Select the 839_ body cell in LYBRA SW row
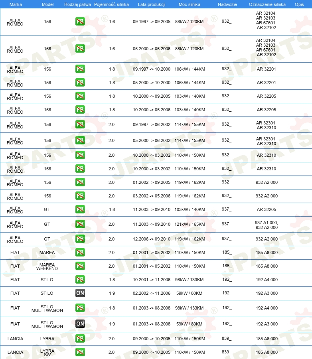Image resolution: width=312 pixels, height=359 pixels. coord(227,352)
